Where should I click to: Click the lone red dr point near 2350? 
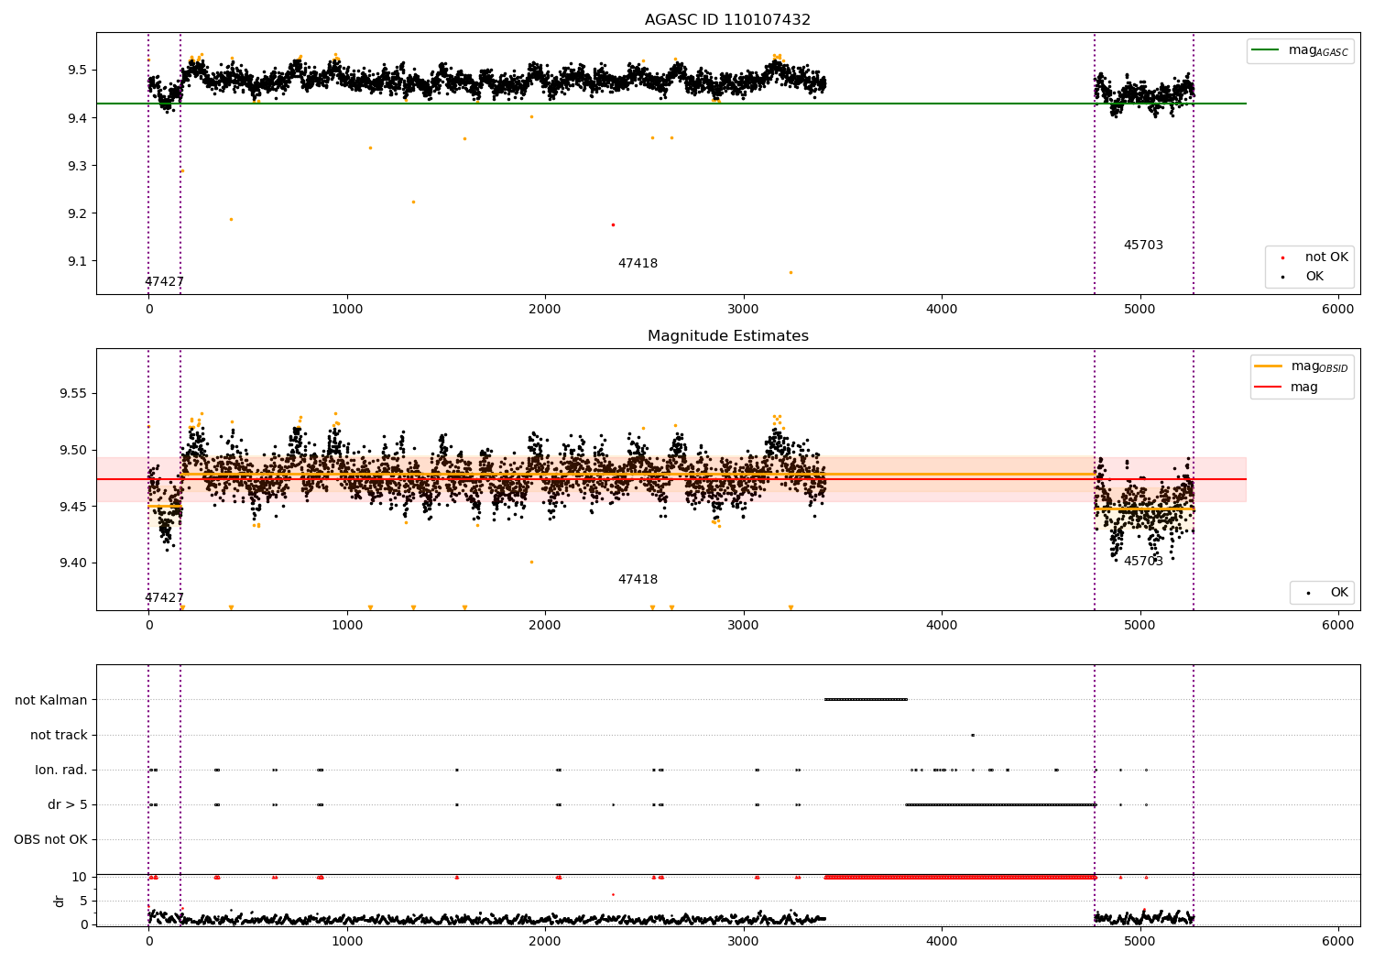coord(613,894)
